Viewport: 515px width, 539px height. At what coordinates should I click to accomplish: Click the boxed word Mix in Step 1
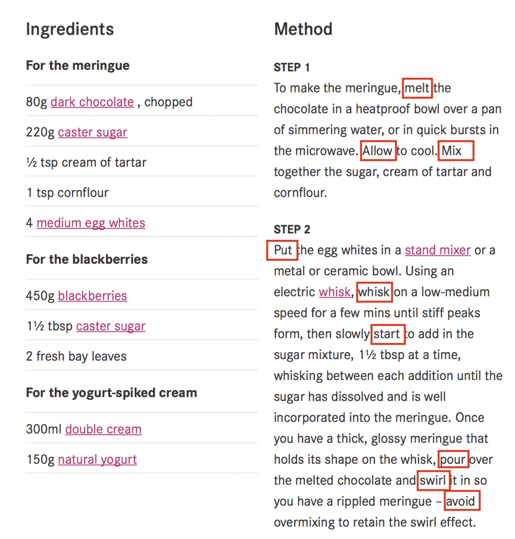pos(456,151)
